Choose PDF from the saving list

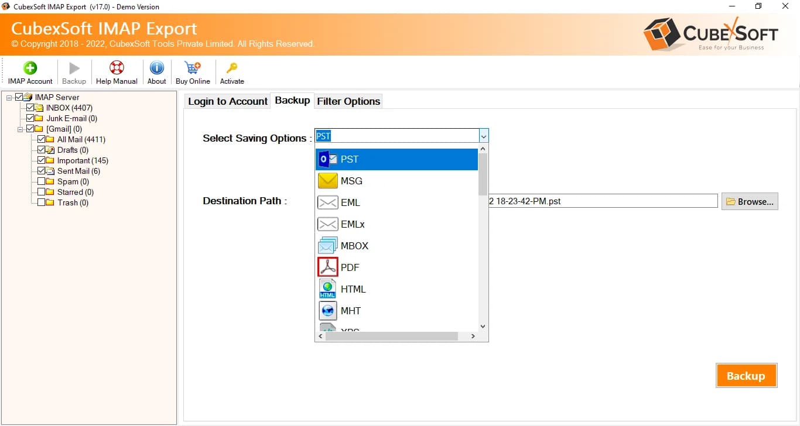397,267
